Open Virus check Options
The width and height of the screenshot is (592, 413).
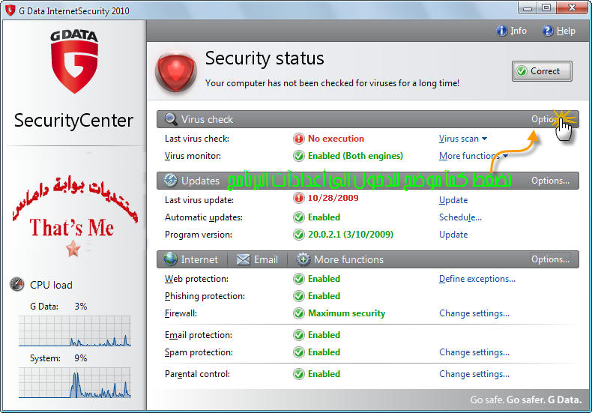click(x=550, y=119)
